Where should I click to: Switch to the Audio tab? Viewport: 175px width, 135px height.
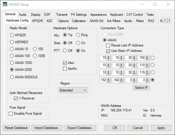tap(23, 15)
